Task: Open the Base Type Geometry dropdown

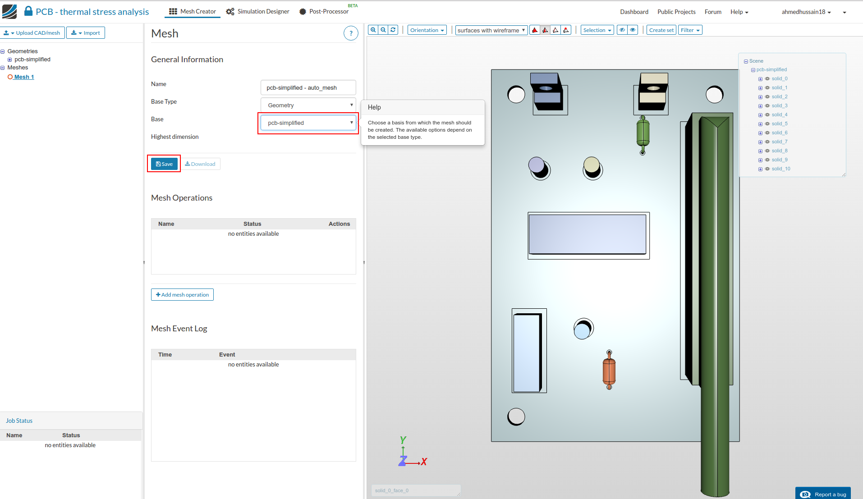Action: [x=308, y=105]
